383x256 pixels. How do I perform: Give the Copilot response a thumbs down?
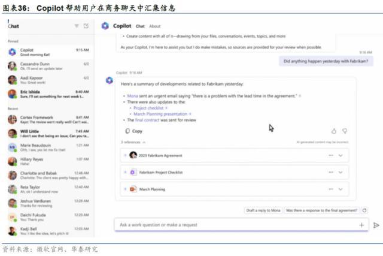(344, 131)
